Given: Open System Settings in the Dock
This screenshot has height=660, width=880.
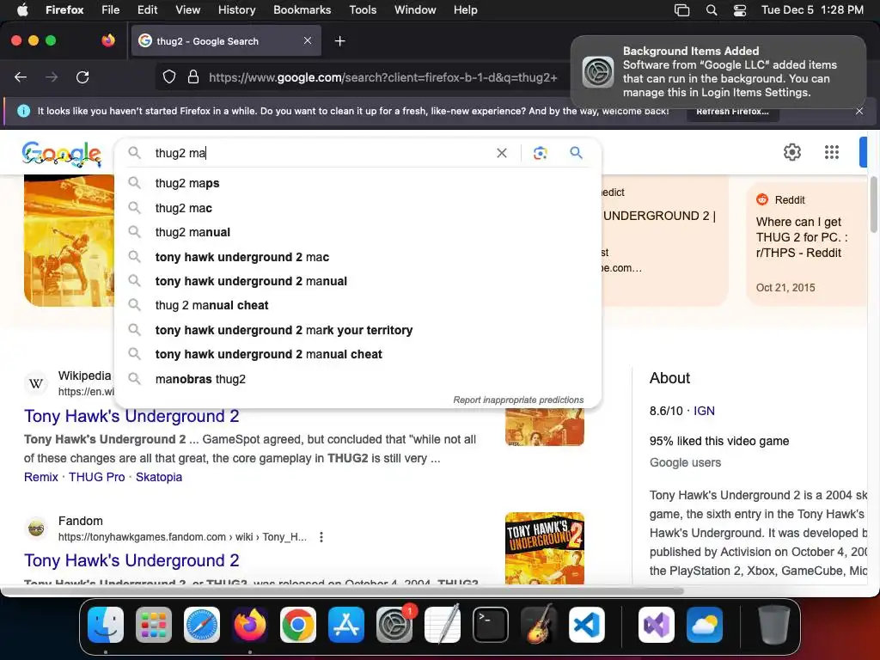Looking at the screenshot, I should click(394, 625).
